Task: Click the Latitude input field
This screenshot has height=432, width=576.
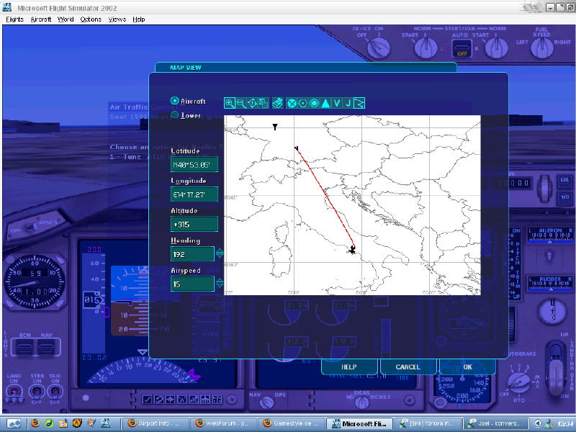Action: 194,165
